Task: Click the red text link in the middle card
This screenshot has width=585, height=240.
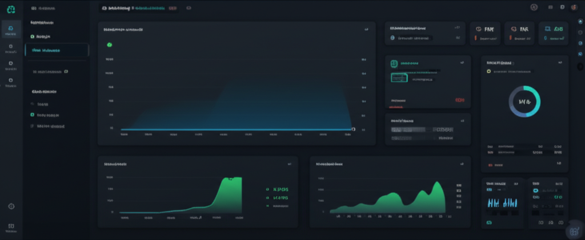Action: point(459,99)
